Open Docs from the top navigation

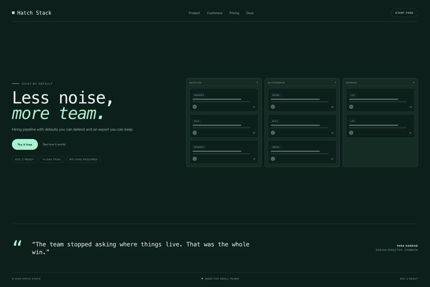250,13
